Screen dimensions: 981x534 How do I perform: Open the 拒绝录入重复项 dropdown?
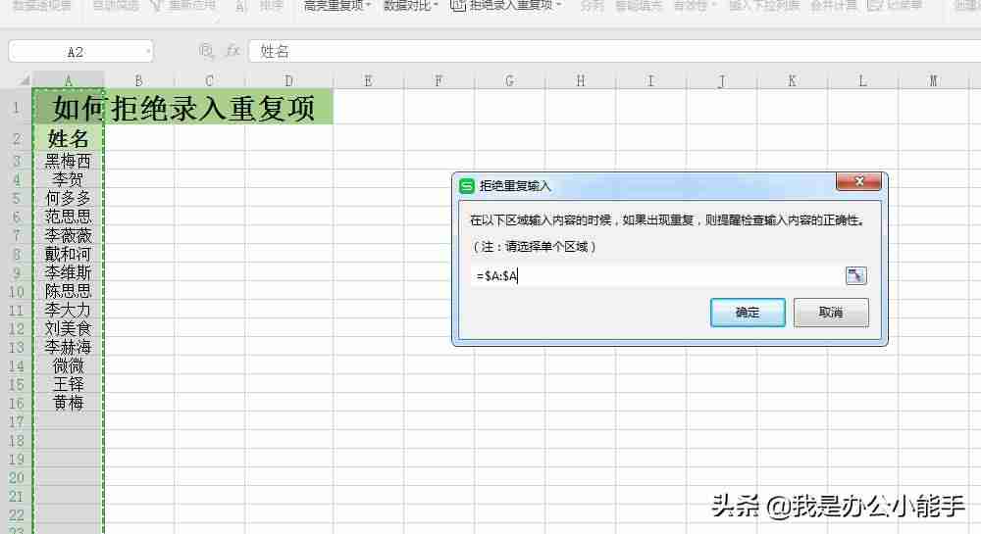(506, 6)
